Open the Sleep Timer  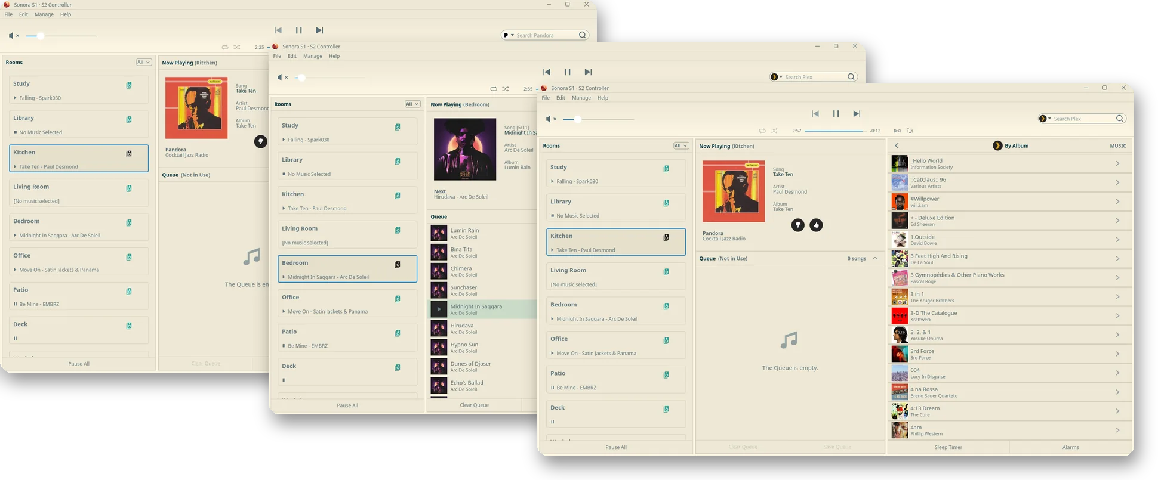tap(948, 447)
